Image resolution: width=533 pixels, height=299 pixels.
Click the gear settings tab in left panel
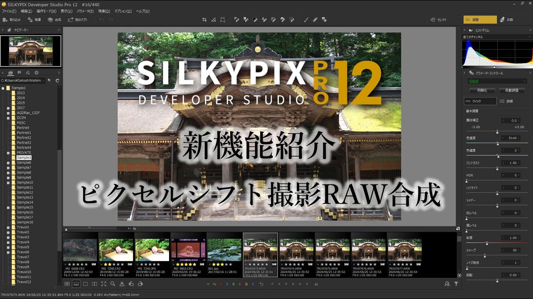[x=36, y=73]
